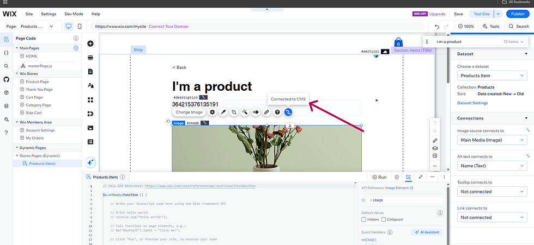Open image design paintbrush icon
This screenshot has width=534, height=245.
(x=223, y=112)
